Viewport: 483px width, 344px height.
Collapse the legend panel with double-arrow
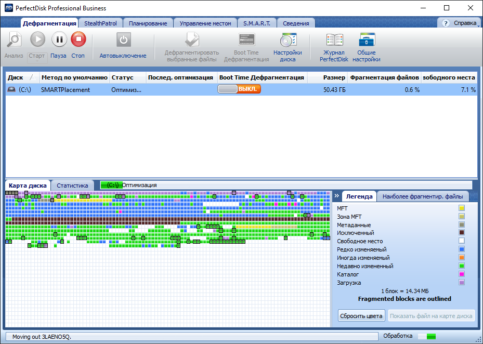point(336,196)
